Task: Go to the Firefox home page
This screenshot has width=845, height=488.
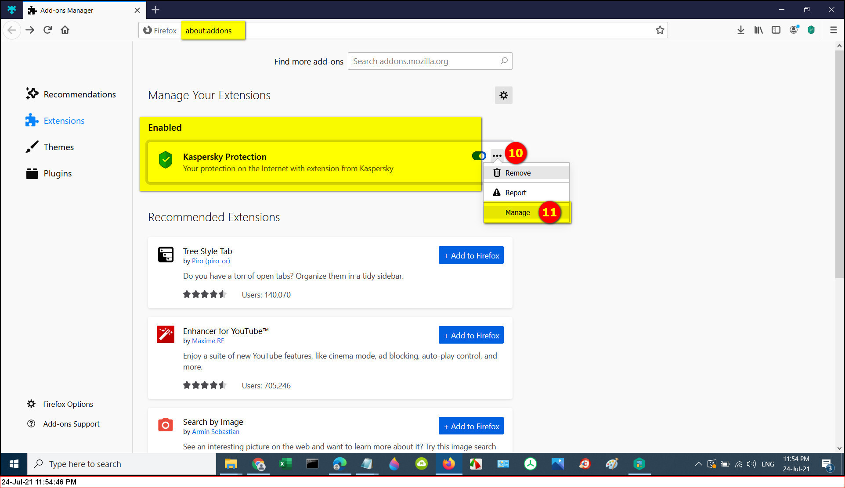Action: point(65,30)
